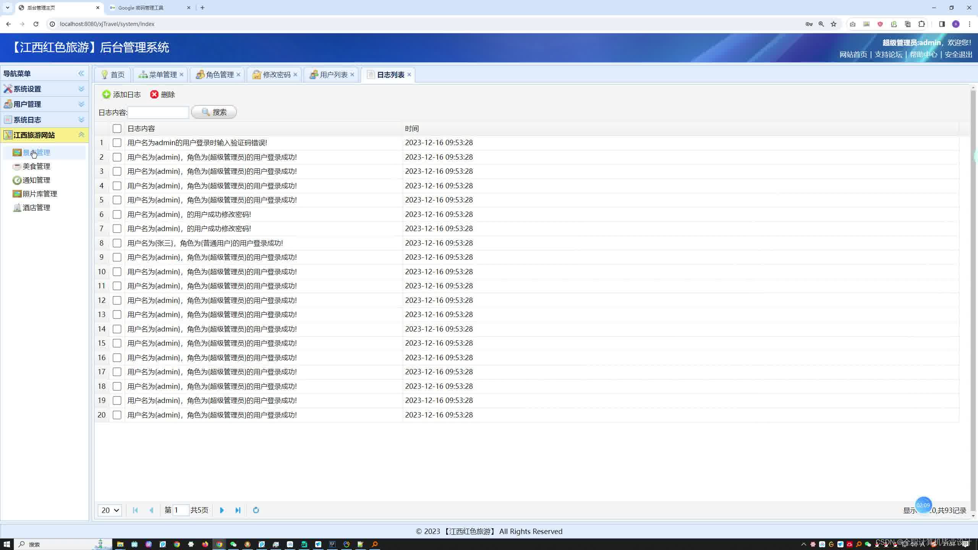The height and width of the screenshot is (550, 978).
Task: Expand 系统设置 accordion section
Action: click(44, 89)
